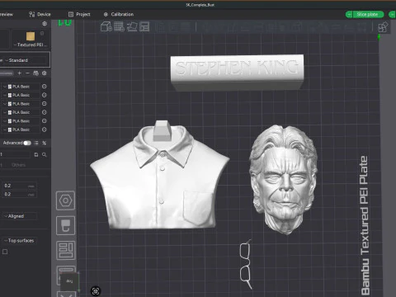
Task: Click the plate filament bucket icon
Action: point(65,225)
